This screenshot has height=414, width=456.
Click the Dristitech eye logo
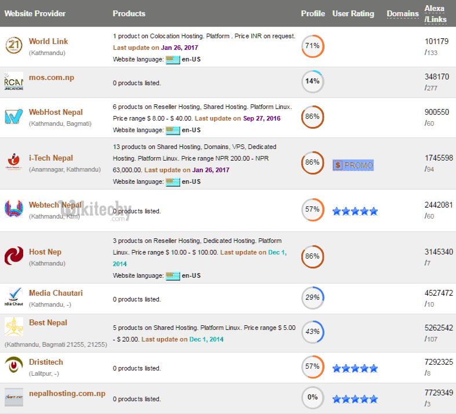[14, 365]
